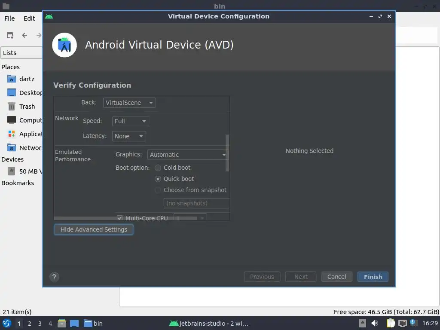Select Choose from snapshot radio button
Screen dimensions: 440x330
158,190
